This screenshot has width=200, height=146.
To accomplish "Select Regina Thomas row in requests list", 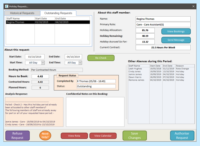I will point(48,22).
